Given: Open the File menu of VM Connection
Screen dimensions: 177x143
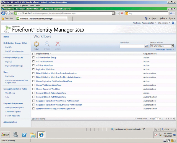Looking at the screenshot, I should pyautogui.click(x=3, y=6).
